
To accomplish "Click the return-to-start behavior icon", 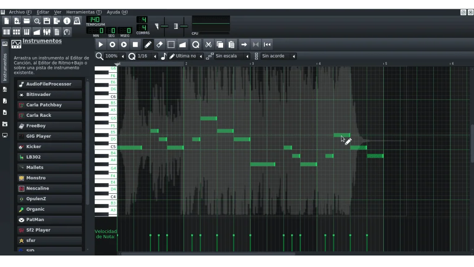I will point(267,44).
